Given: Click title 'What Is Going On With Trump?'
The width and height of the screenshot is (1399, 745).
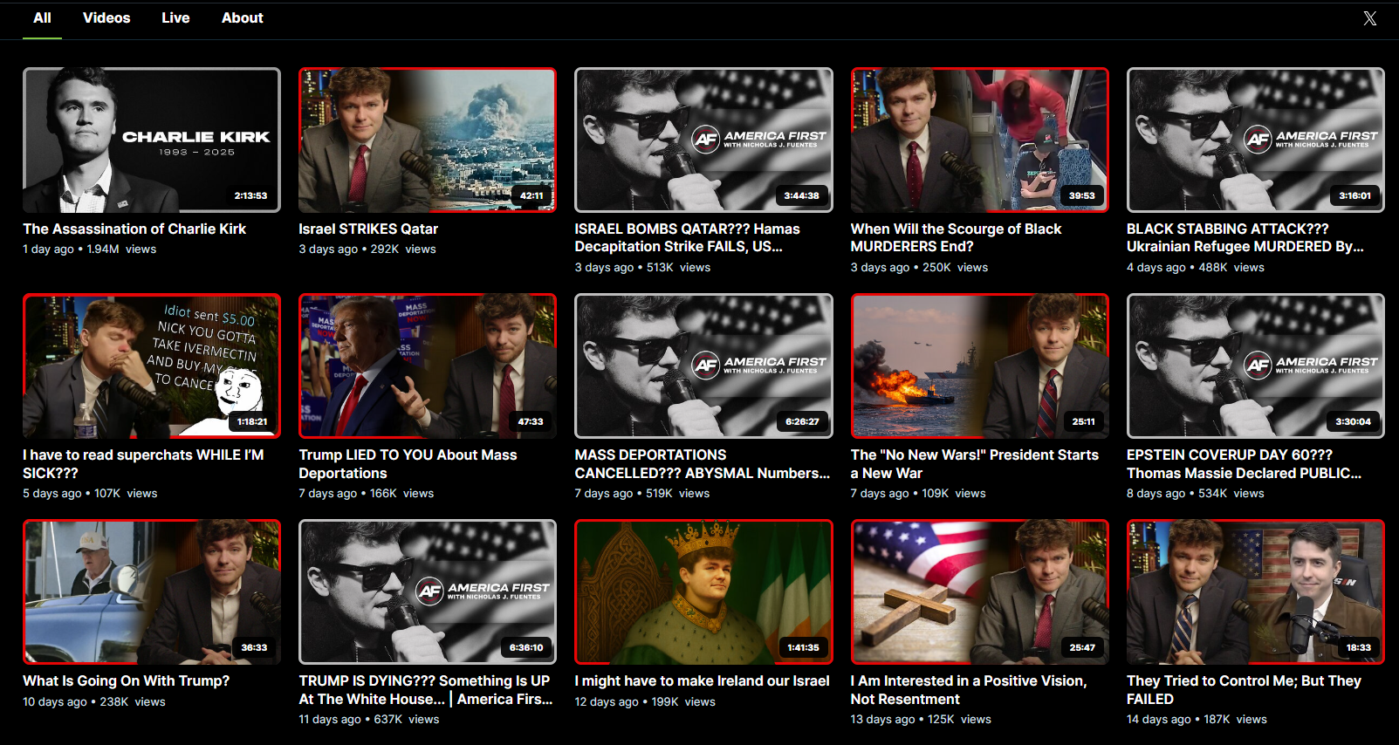Looking at the screenshot, I should 126,680.
